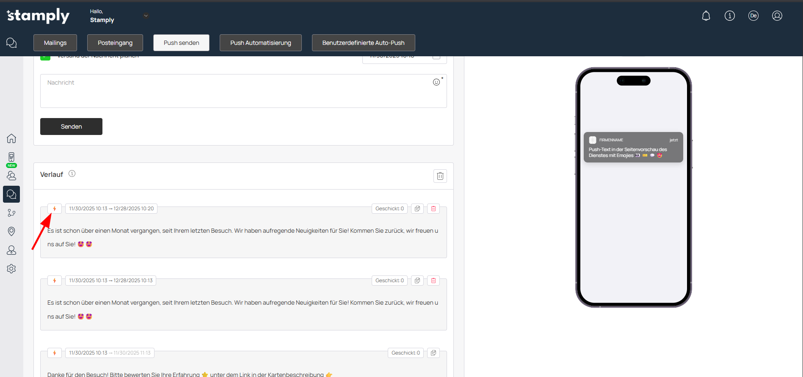Expand the Stamply account dropdown
803x377 pixels.
(x=146, y=16)
